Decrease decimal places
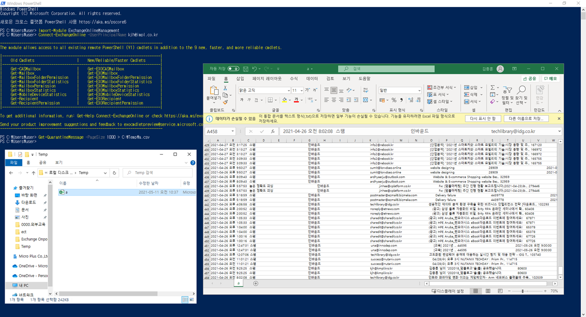 418,100
